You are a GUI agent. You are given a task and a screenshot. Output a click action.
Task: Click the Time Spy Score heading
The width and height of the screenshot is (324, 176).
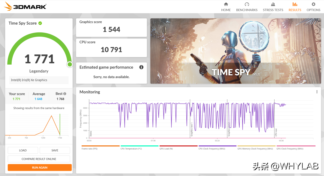pos(22,23)
